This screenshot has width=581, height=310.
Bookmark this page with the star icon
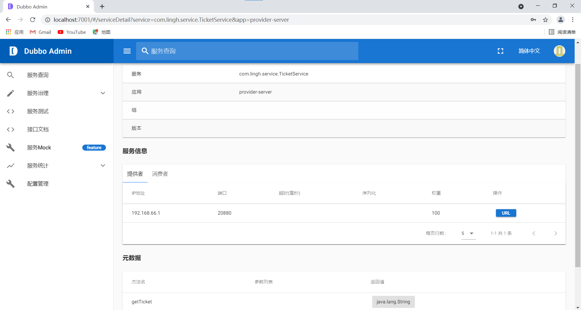click(x=545, y=20)
